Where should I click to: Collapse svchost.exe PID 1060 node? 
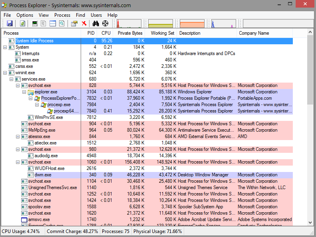click(18, 162)
